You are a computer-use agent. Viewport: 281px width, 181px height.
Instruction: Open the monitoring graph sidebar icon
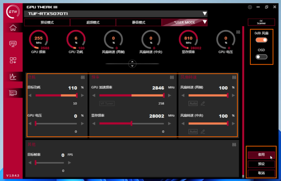pos(13,77)
